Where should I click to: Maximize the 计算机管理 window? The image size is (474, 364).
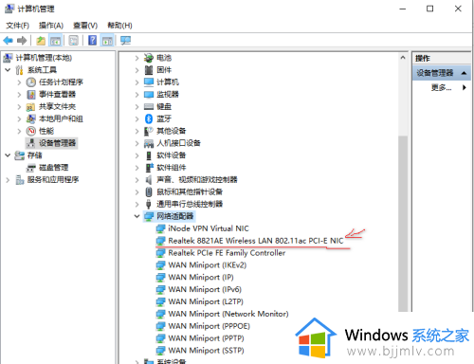(430, 9)
